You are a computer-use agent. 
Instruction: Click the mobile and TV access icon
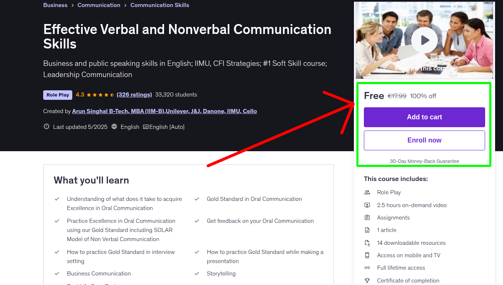pos(367,255)
